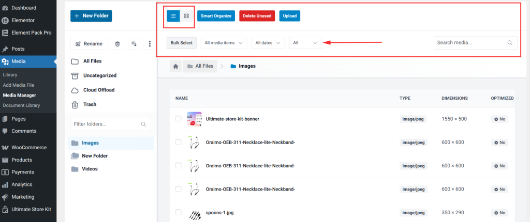Click the Marketing megaphone icon
Image resolution: width=530 pixels, height=222 pixels.
tap(5, 197)
